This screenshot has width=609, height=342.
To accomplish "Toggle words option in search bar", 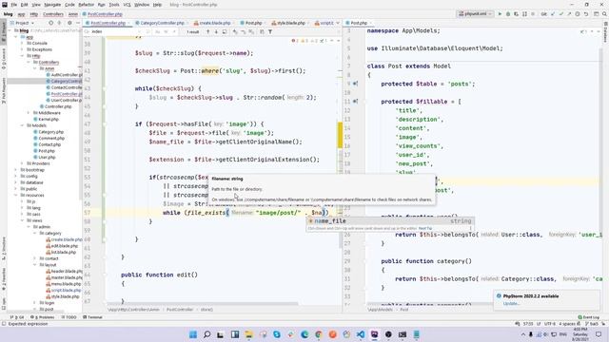I will 166,31.
